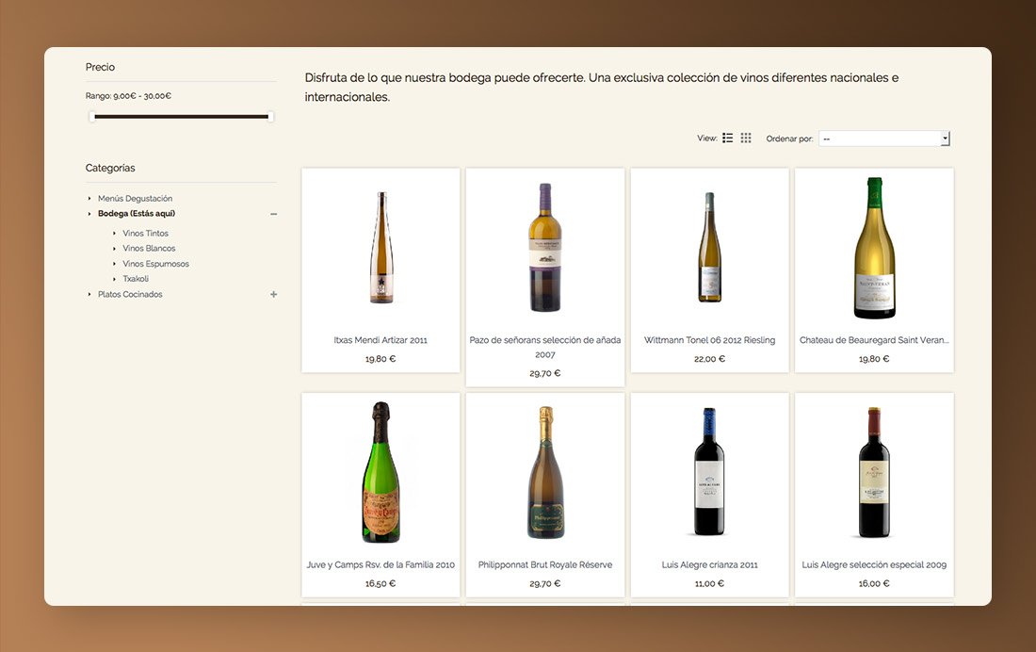
Task: Click the Precio filter heading
Action: click(x=100, y=67)
